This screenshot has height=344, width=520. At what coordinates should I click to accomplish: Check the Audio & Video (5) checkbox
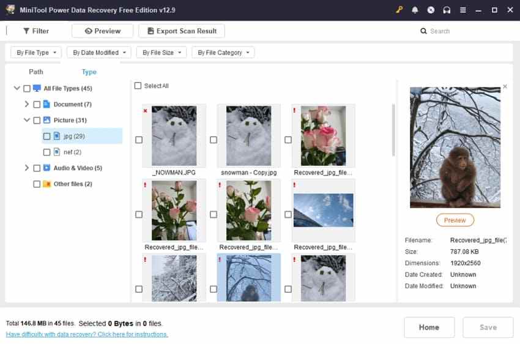click(x=37, y=168)
